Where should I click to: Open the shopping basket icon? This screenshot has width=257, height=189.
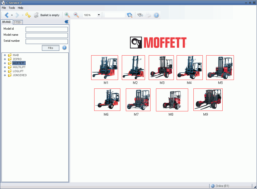tap(36, 15)
